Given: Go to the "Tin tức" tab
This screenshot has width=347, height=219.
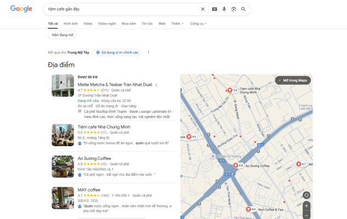Looking at the screenshot, I should (147, 24).
